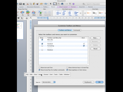
Task: Disable Show typefaces in font menus
Action: (67, 70)
